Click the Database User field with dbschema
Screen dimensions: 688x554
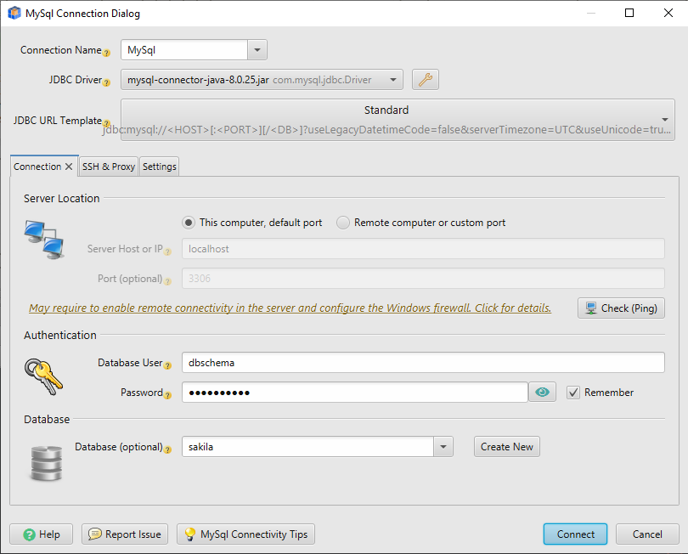[423, 363]
